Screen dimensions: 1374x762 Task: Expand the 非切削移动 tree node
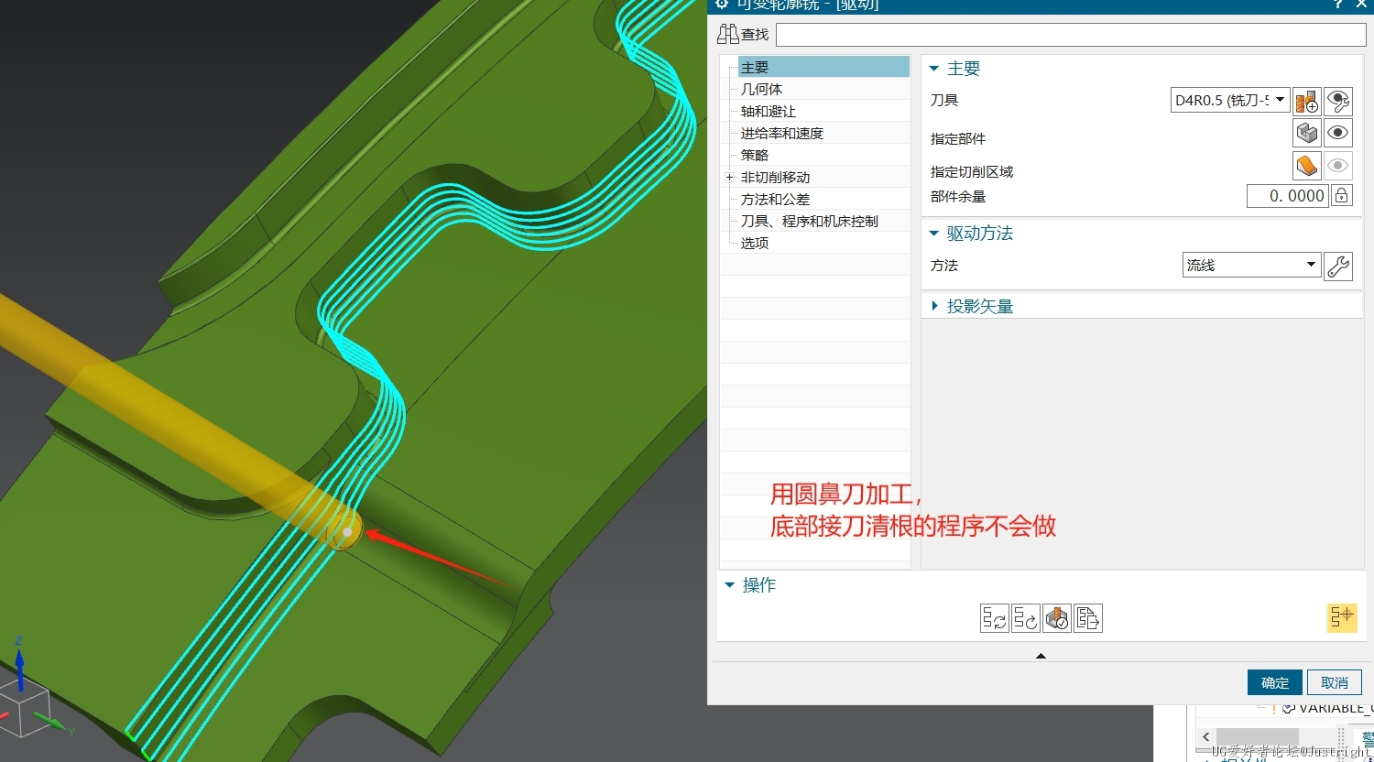(x=730, y=178)
